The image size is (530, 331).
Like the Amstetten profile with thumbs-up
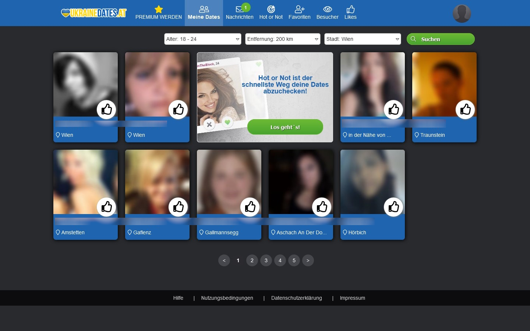click(106, 207)
